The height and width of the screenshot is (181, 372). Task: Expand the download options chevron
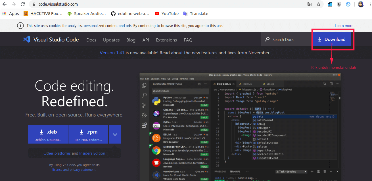pyautogui.click(x=115, y=134)
